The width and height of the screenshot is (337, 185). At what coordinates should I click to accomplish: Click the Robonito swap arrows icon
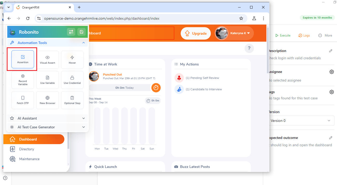(71, 32)
